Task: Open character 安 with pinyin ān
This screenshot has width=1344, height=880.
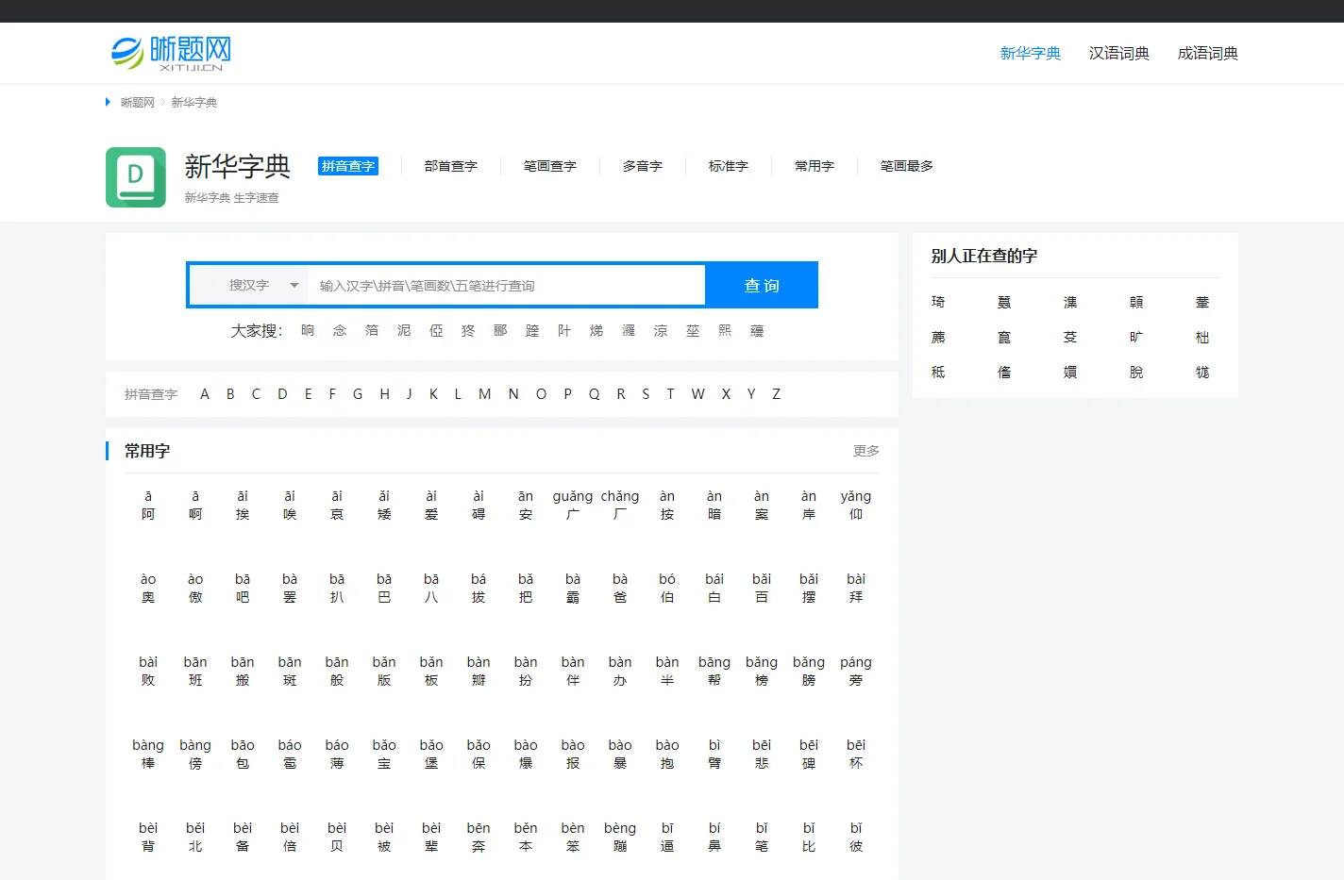Action: click(x=526, y=505)
